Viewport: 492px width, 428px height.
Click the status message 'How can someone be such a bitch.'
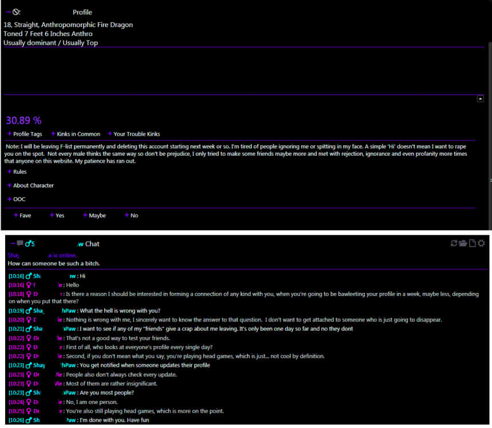[54, 264]
